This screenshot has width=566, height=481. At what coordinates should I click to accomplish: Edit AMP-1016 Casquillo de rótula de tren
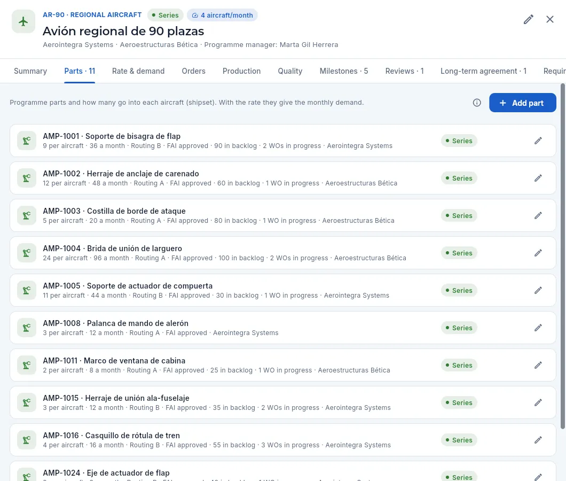538,440
